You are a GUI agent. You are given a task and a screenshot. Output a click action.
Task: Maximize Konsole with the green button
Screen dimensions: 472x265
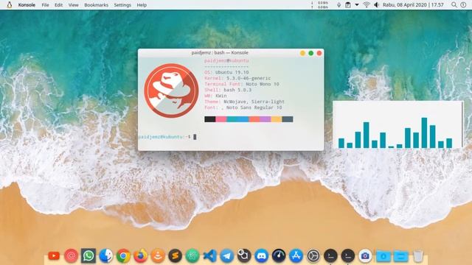311,53
